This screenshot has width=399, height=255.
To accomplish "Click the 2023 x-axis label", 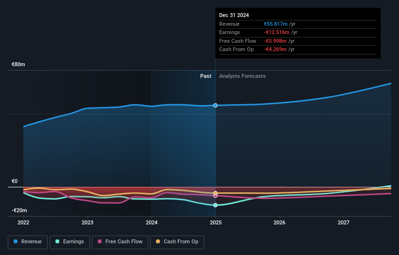I will 87,222.
